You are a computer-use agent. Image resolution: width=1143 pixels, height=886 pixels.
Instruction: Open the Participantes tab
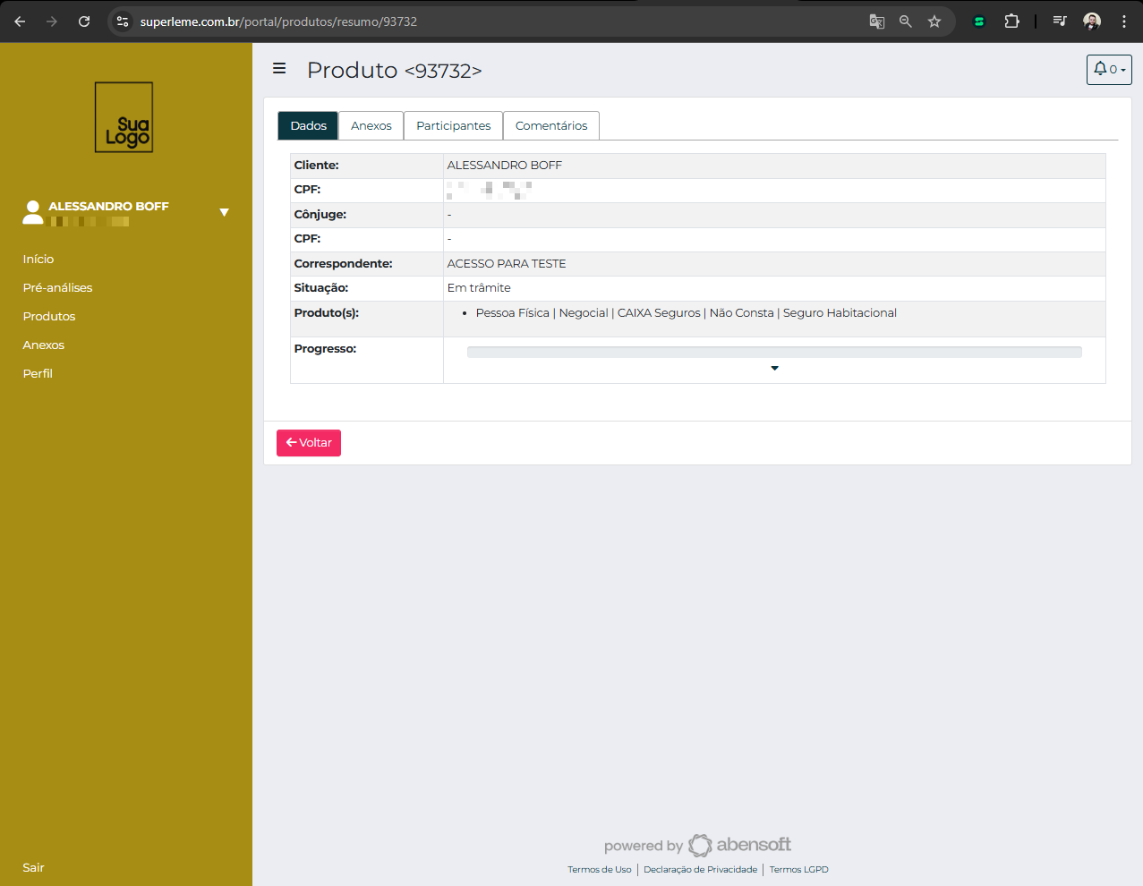453,126
